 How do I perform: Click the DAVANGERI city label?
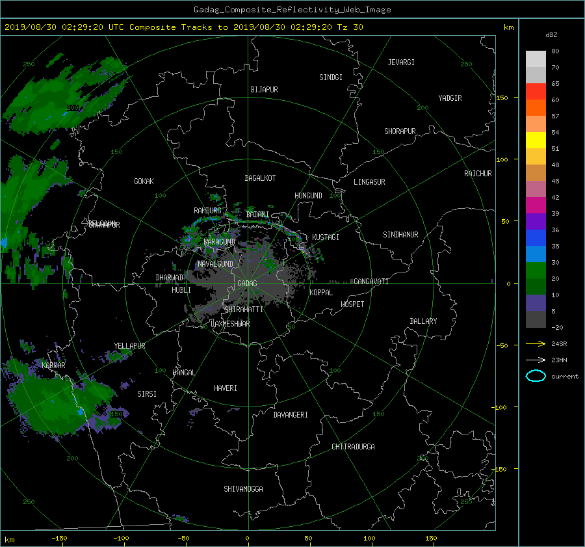click(291, 415)
